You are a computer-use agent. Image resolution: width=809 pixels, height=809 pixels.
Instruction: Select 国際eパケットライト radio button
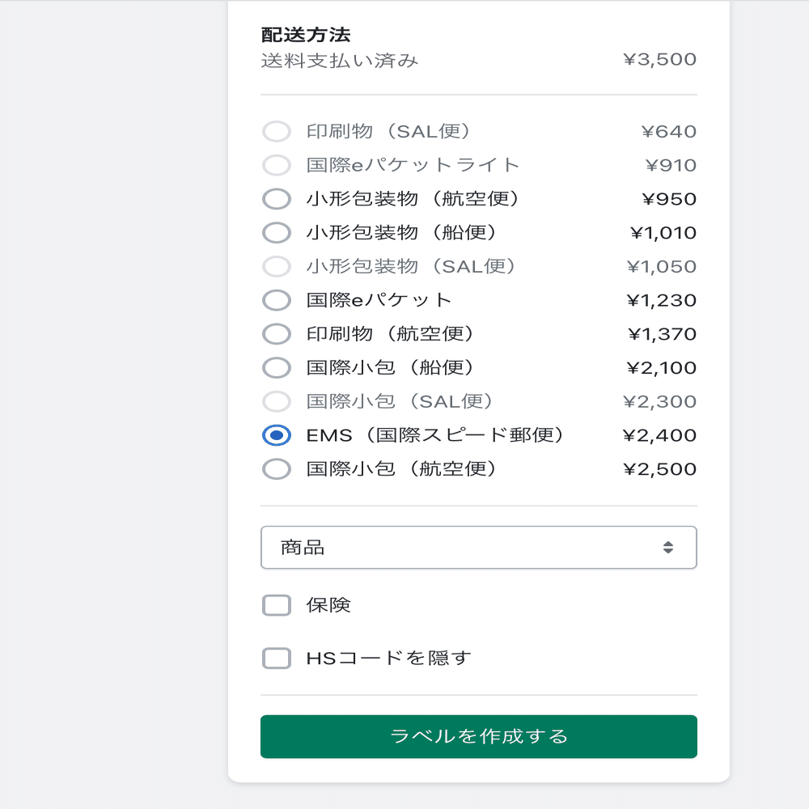click(x=277, y=165)
